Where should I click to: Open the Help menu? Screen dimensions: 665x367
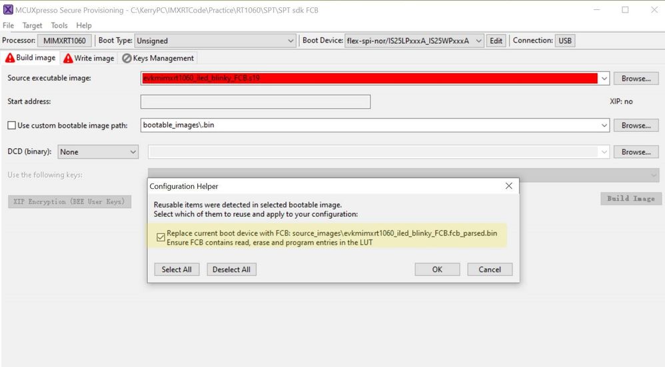[x=83, y=25]
